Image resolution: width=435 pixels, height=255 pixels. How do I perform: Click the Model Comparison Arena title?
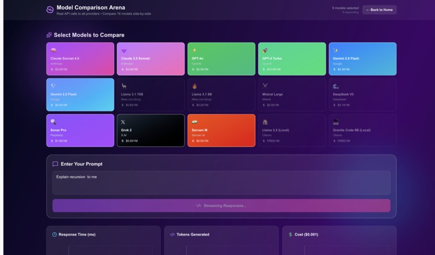[91, 8]
